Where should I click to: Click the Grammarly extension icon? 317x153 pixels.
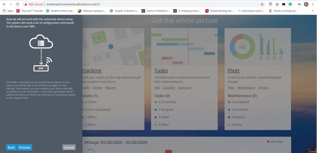pyautogui.click(x=290, y=4)
